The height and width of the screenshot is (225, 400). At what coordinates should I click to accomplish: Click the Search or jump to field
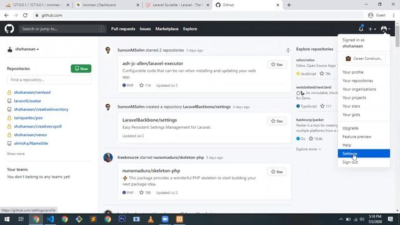62,29
